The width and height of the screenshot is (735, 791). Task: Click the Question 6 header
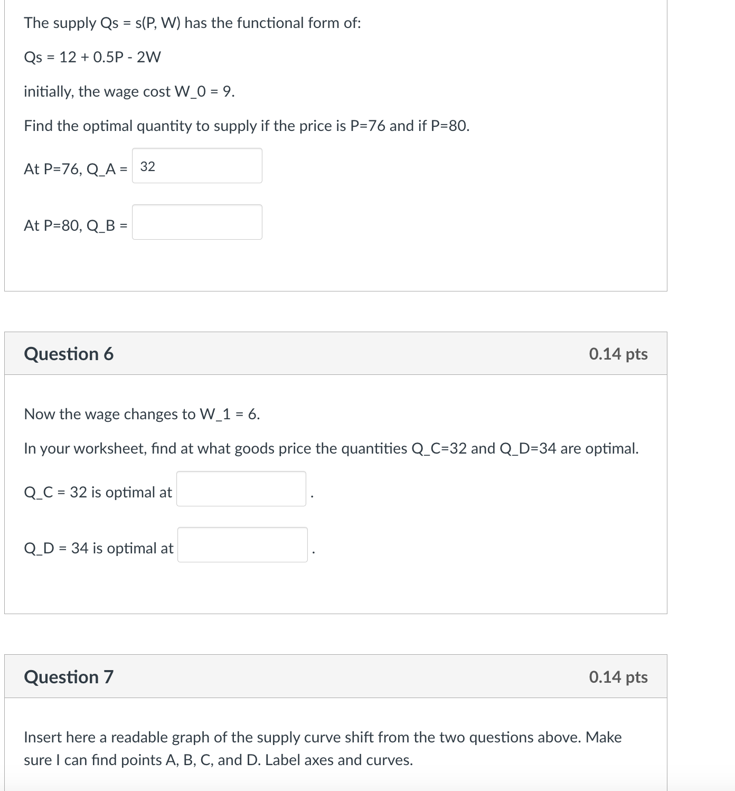tap(69, 353)
